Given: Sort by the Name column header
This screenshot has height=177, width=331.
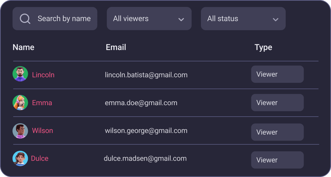Looking at the screenshot, I should pyautogui.click(x=23, y=47).
